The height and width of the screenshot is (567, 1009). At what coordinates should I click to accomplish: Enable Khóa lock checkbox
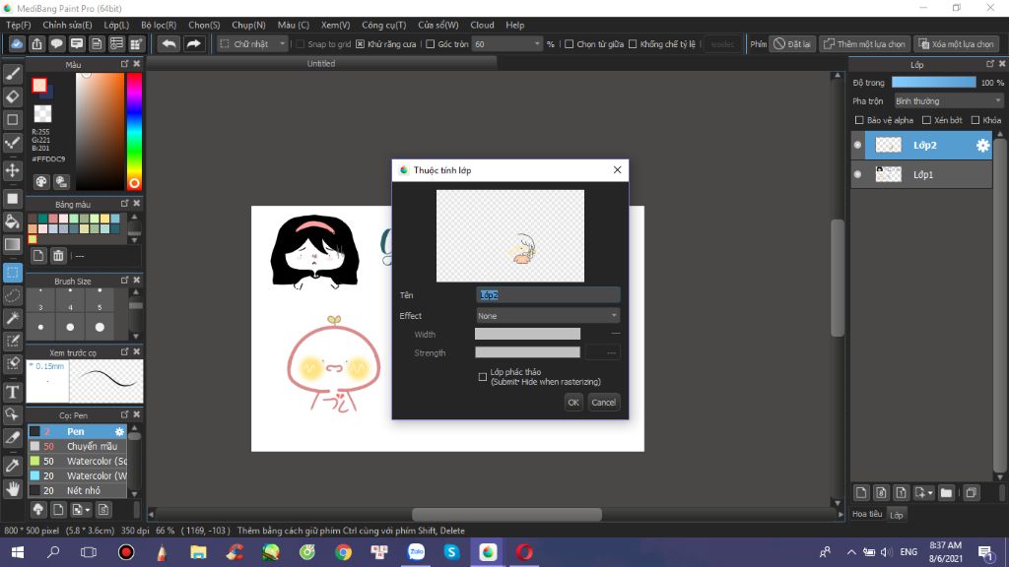click(x=975, y=120)
